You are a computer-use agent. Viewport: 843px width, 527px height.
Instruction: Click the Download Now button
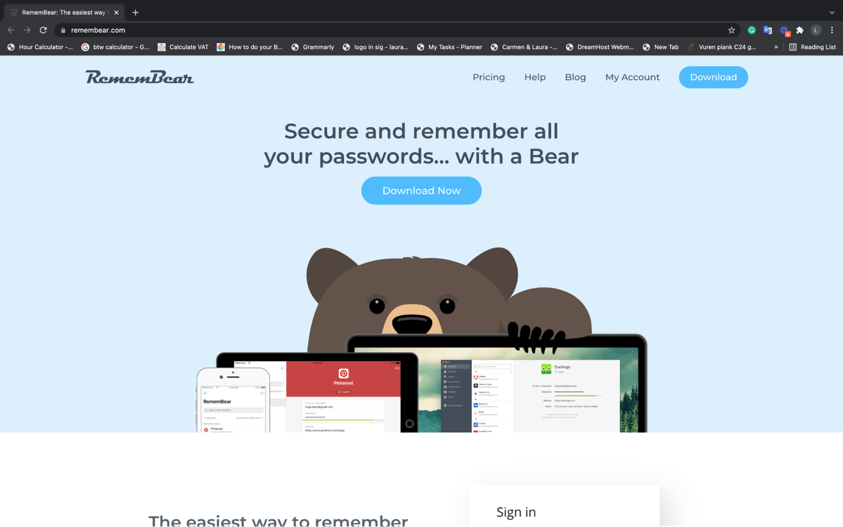coord(421,191)
